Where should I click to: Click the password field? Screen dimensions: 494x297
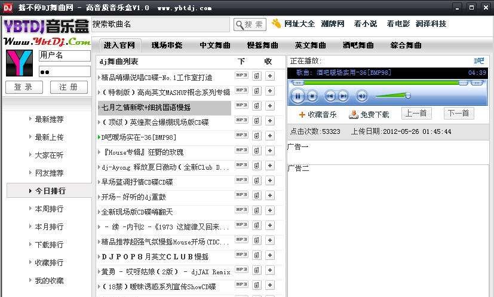[x=65, y=72]
